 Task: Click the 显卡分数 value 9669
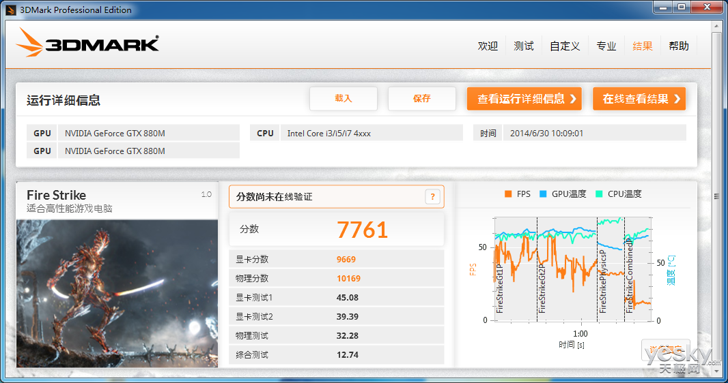click(x=346, y=260)
